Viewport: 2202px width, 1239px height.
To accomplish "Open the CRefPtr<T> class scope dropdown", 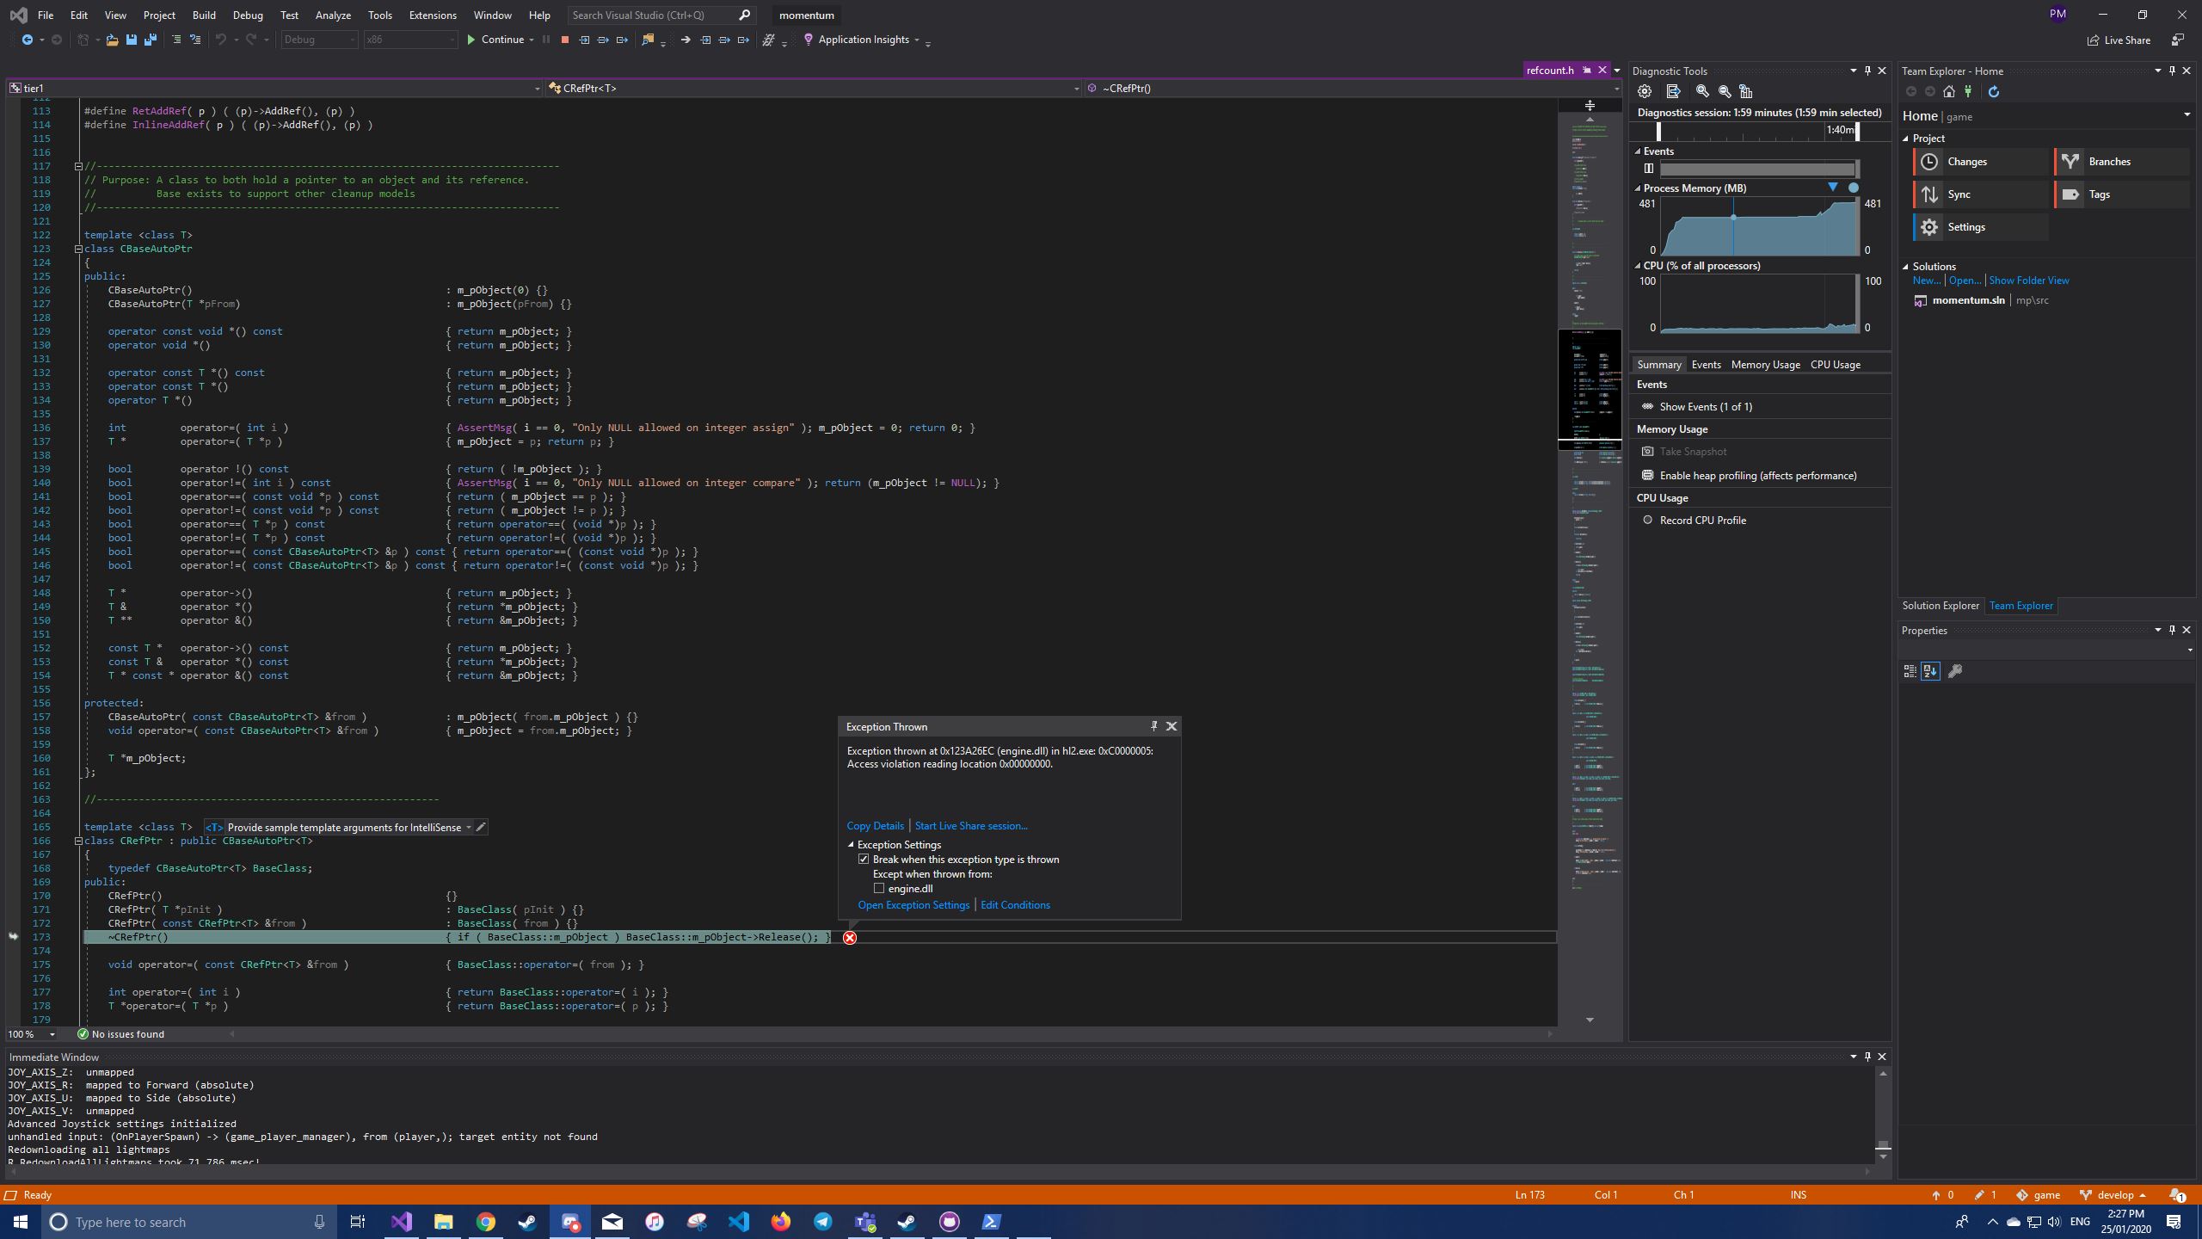I will point(812,88).
